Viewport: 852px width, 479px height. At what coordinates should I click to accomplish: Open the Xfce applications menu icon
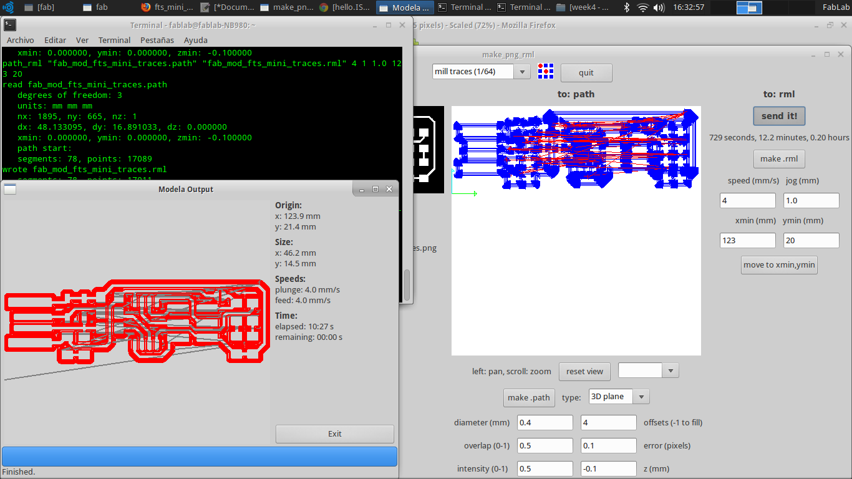point(8,7)
